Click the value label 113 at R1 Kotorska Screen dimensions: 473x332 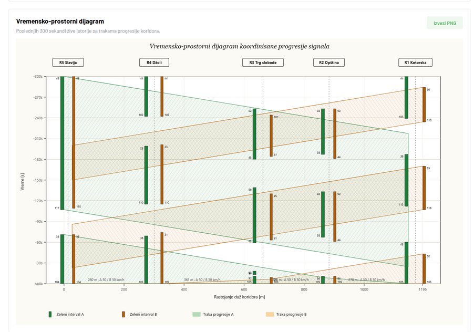pyautogui.click(x=401, y=204)
